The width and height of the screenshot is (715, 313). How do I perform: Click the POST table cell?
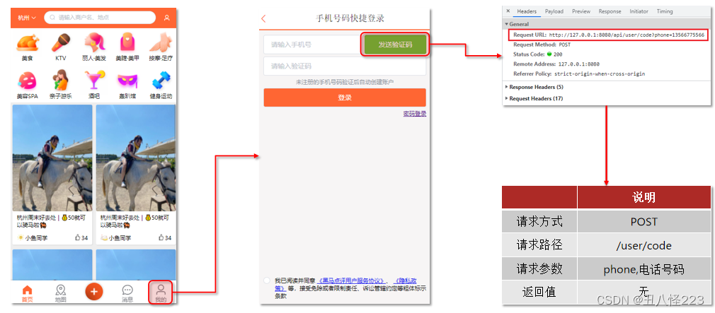coord(644,222)
